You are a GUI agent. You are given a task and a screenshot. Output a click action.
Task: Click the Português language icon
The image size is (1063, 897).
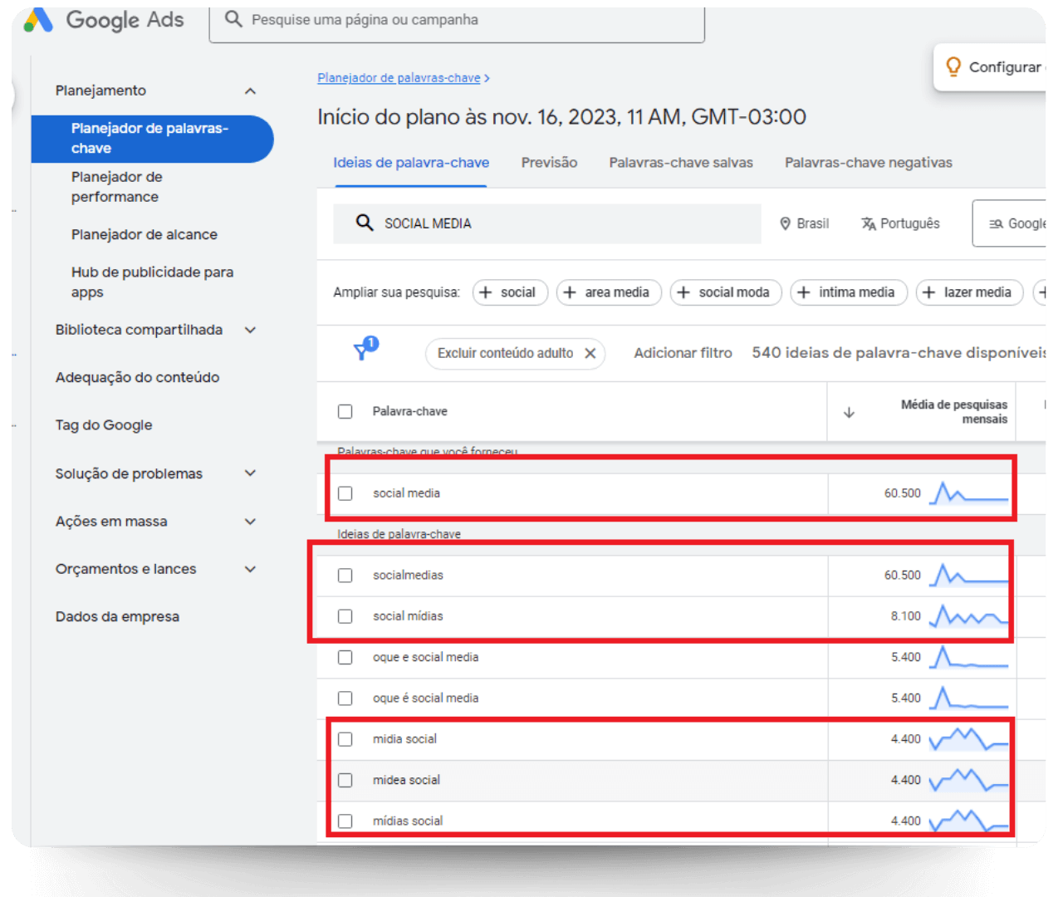tap(869, 223)
